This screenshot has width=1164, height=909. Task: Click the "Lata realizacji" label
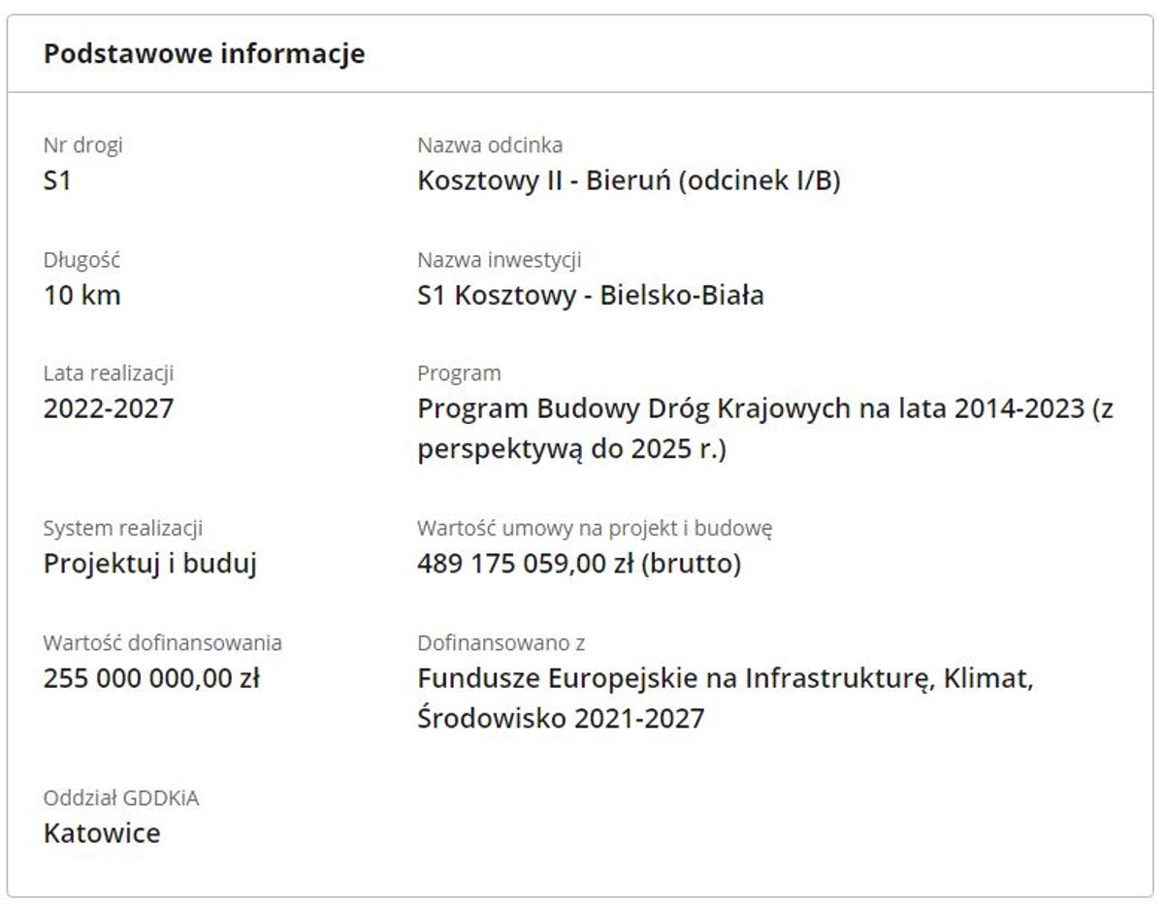109,373
